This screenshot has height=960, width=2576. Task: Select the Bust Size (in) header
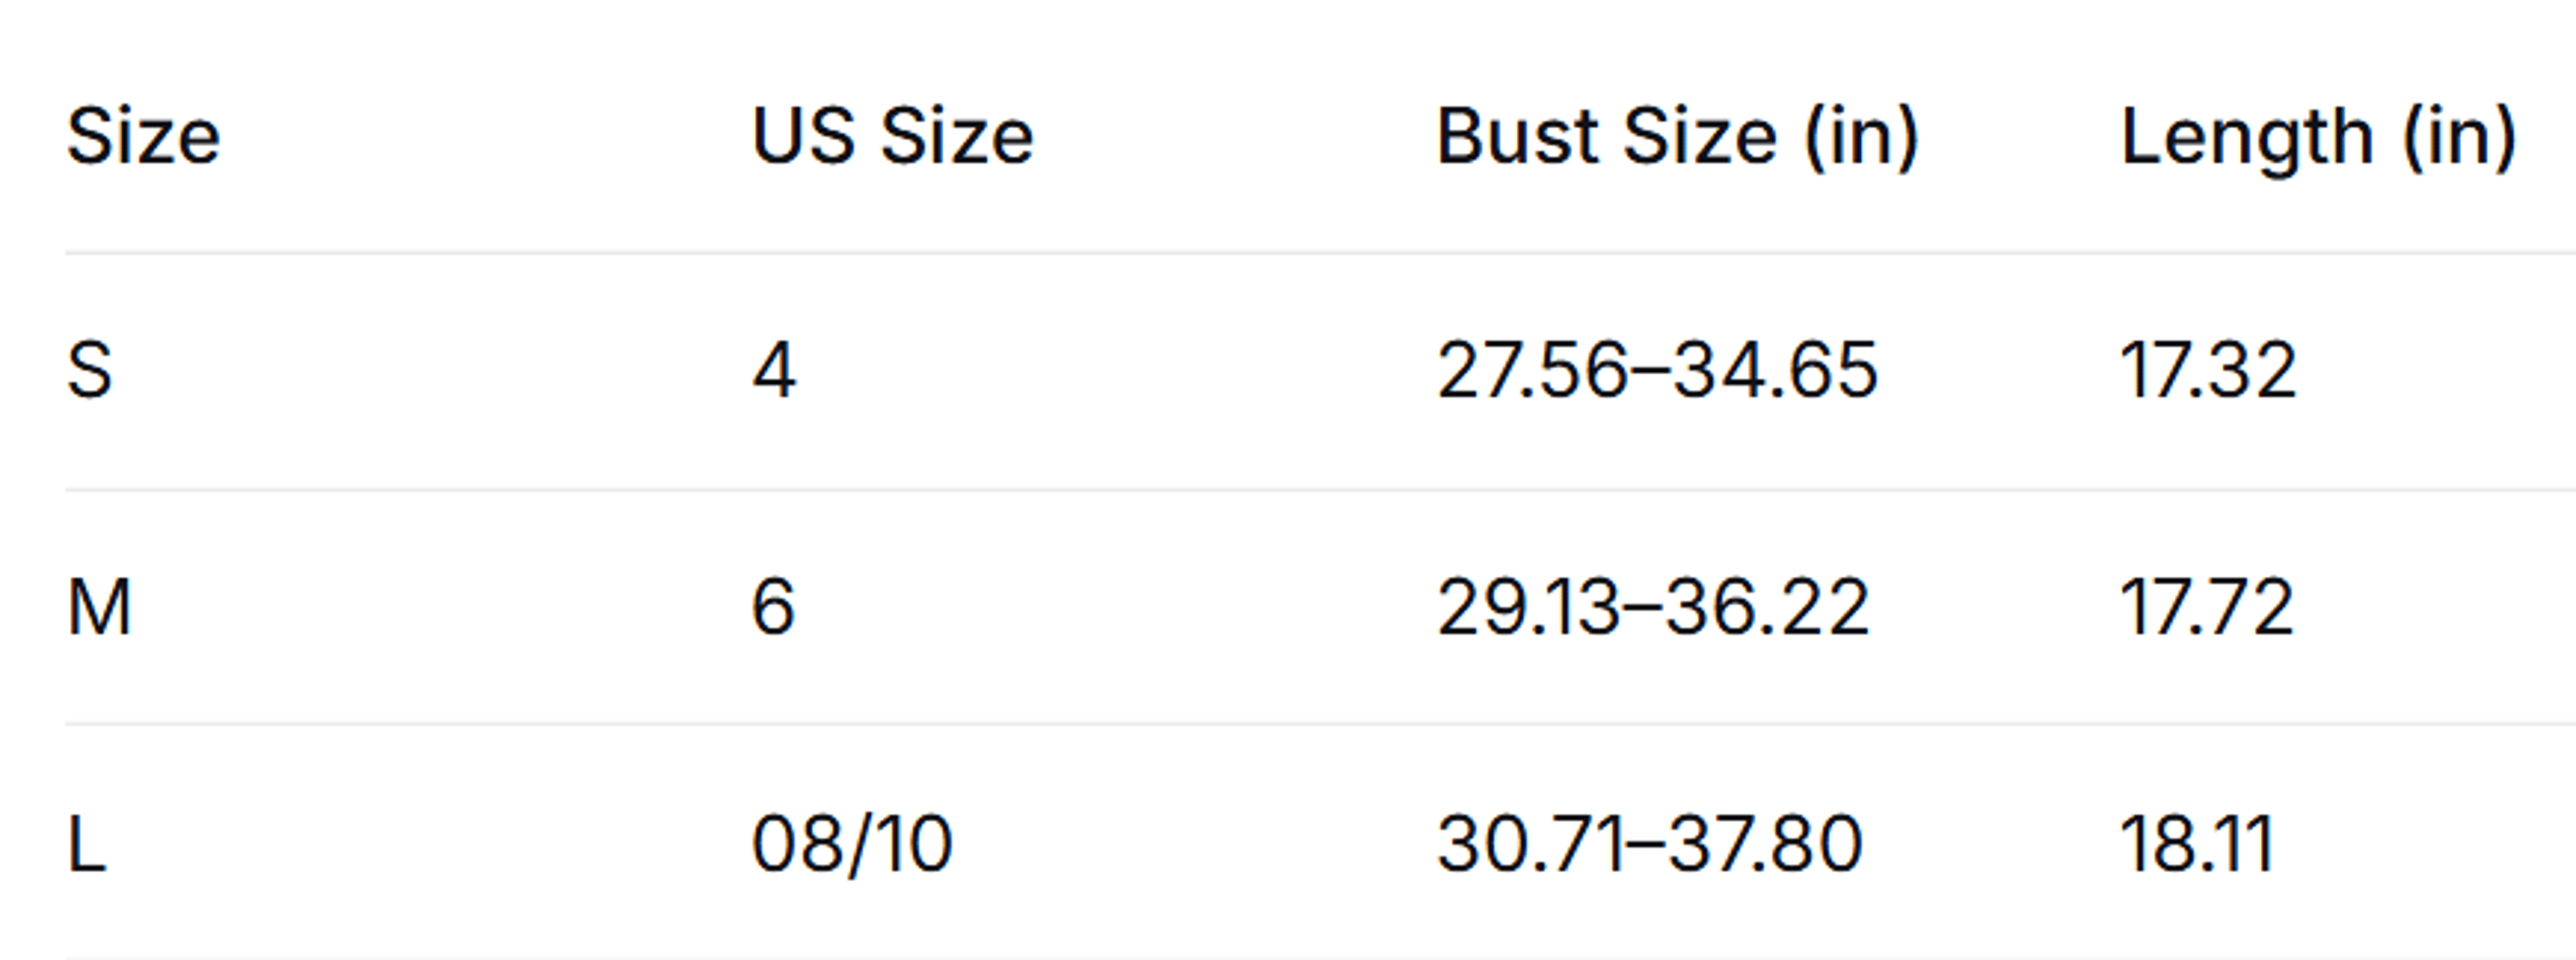[x=1677, y=137]
